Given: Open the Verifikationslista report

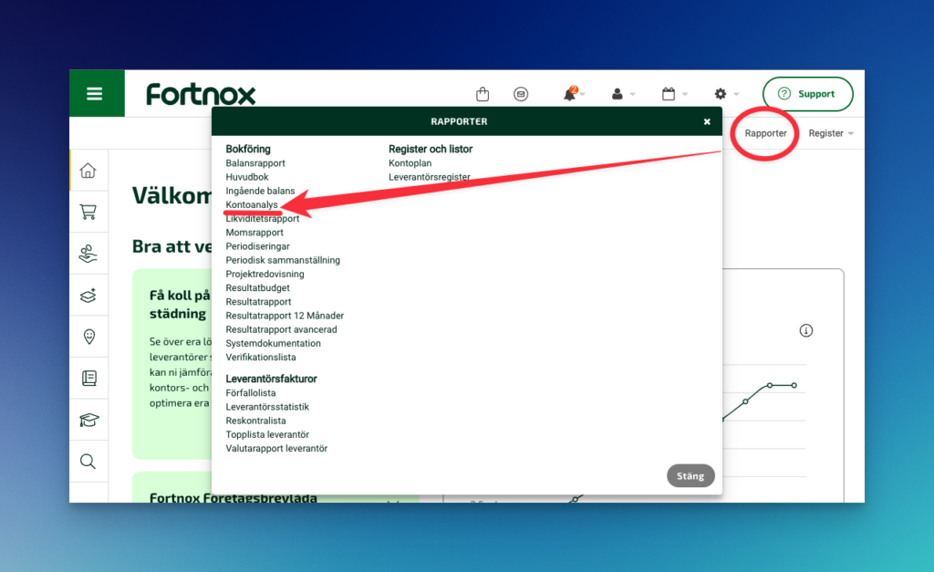Looking at the screenshot, I should (x=260, y=358).
